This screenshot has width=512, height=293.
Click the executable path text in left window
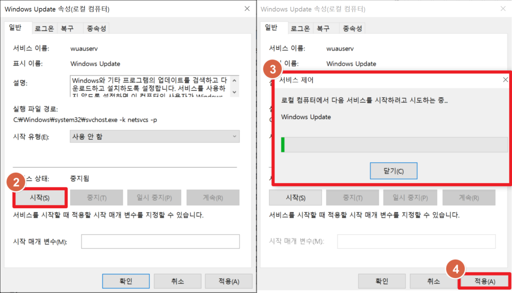[x=85, y=120]
